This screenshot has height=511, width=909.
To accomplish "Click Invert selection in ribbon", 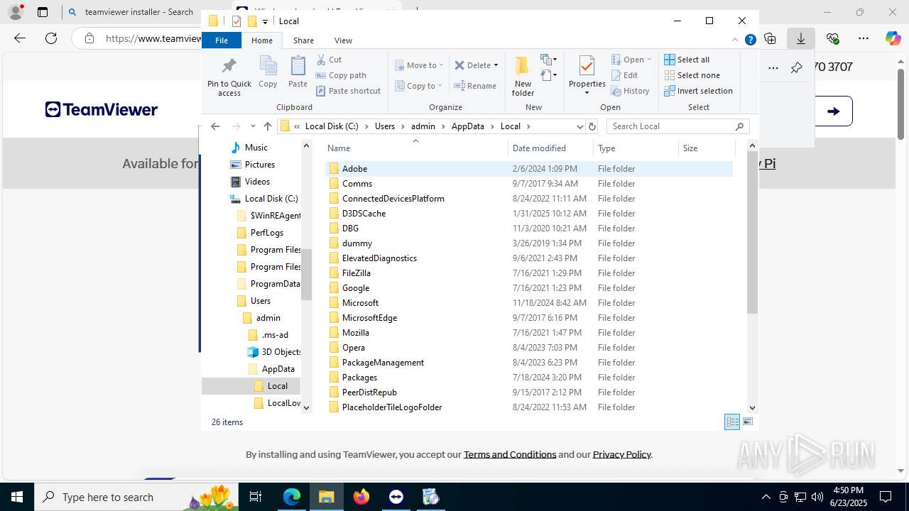I will [698, 91].
